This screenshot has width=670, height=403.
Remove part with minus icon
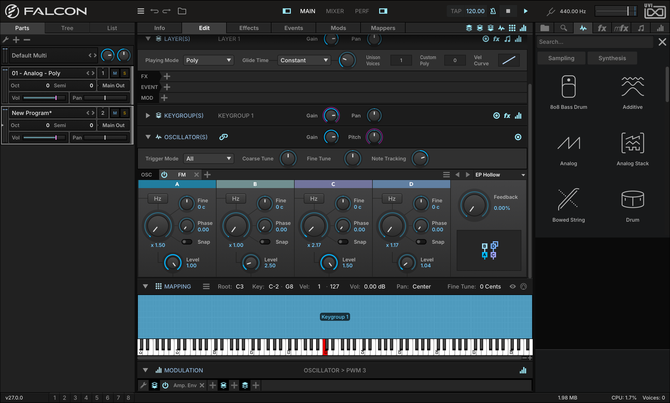tap(27, 40)
